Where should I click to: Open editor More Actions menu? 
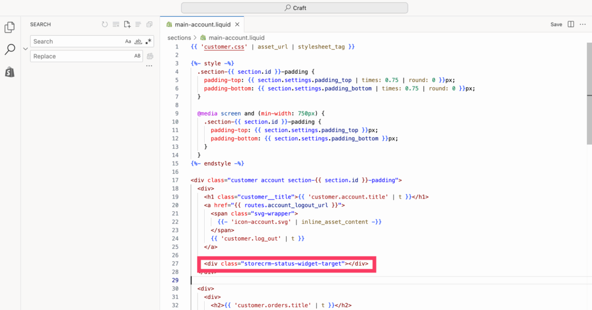tap(583, 24)
